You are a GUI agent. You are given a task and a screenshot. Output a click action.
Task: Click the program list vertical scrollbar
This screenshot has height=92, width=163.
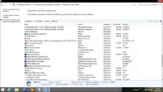pos(162,60)
